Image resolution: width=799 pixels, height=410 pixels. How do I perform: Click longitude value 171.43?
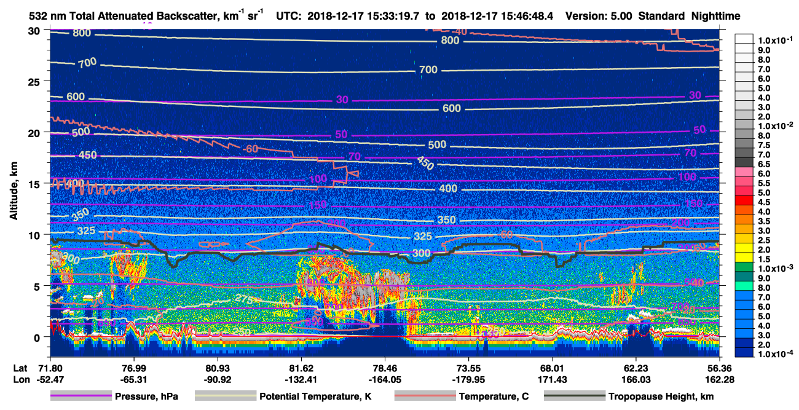coord(552,380)
